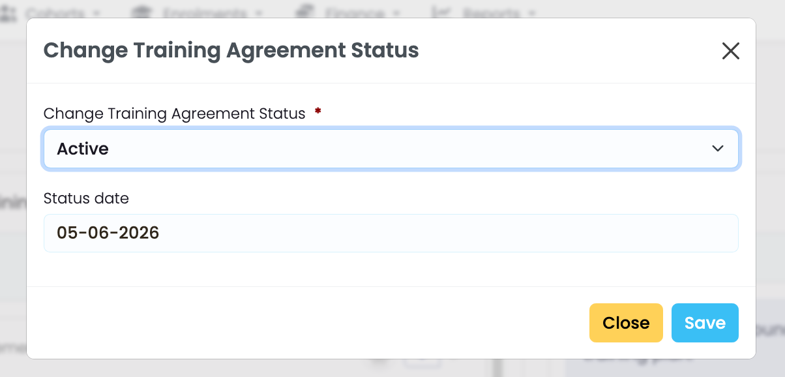Click the blue Save button
This screenshot has width=785, height=377.
coord(705,323)
